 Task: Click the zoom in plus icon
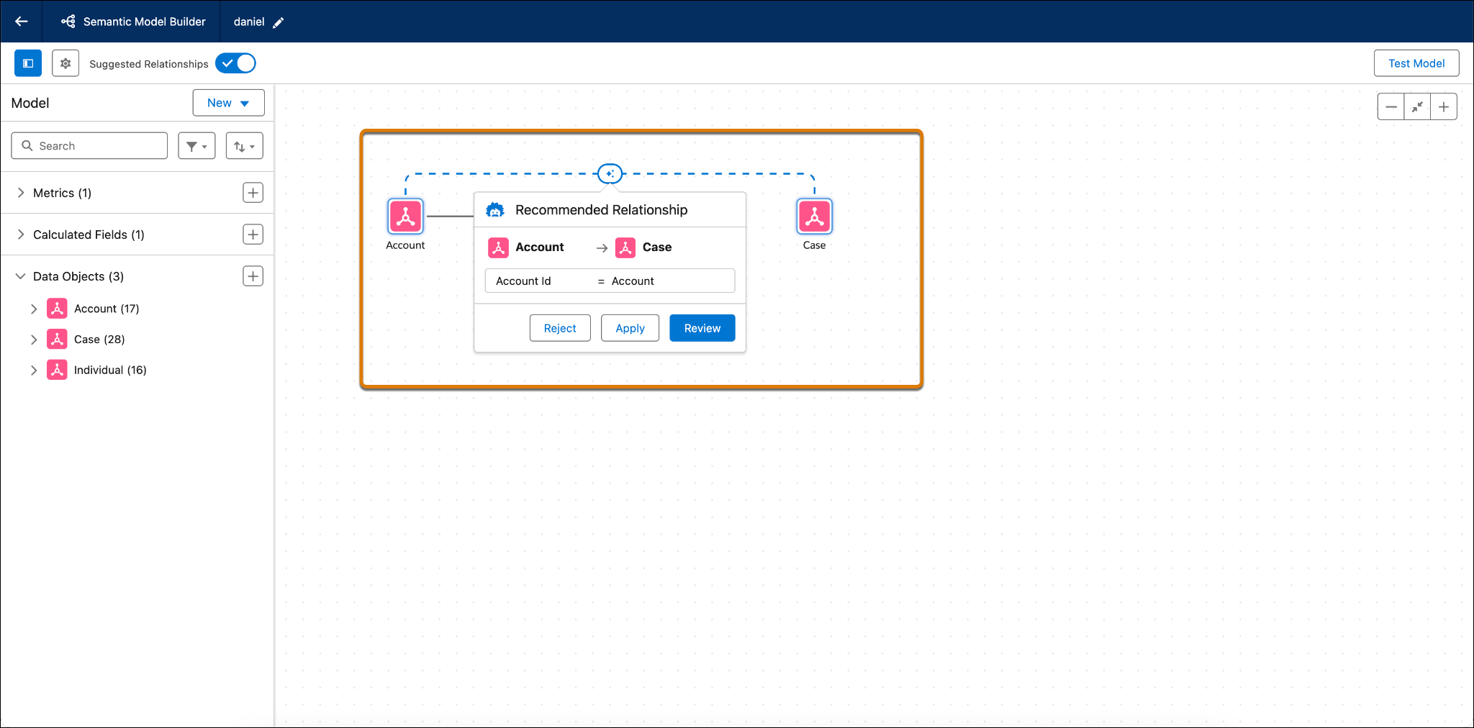[1444, 106]
